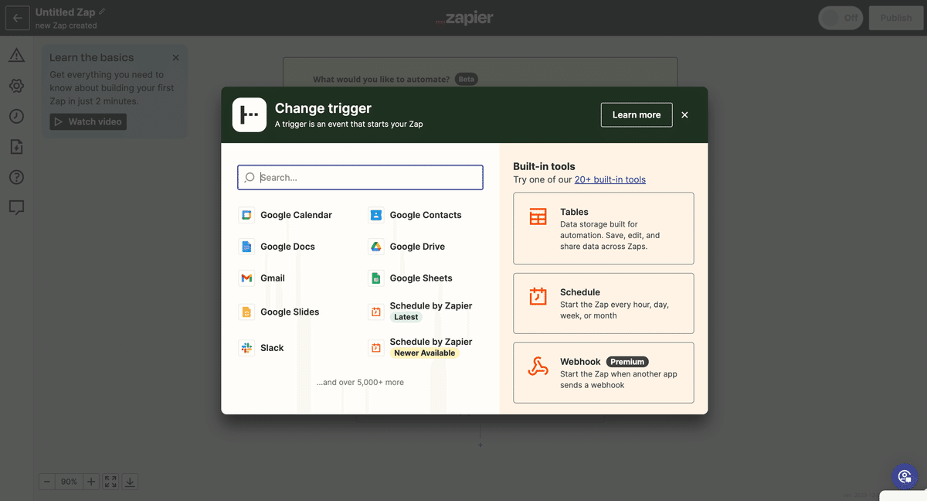Viewport: 927px width, 501px height.
Task: Select the Webhook Premium tool card
Action: 603,373
